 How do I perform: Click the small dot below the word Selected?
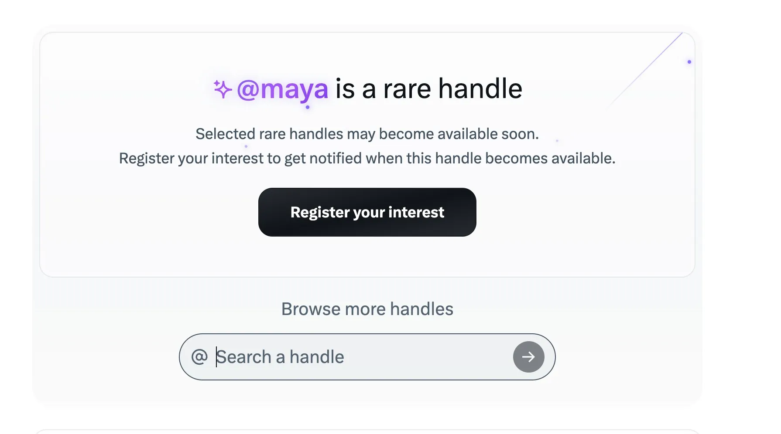(246, 146)
